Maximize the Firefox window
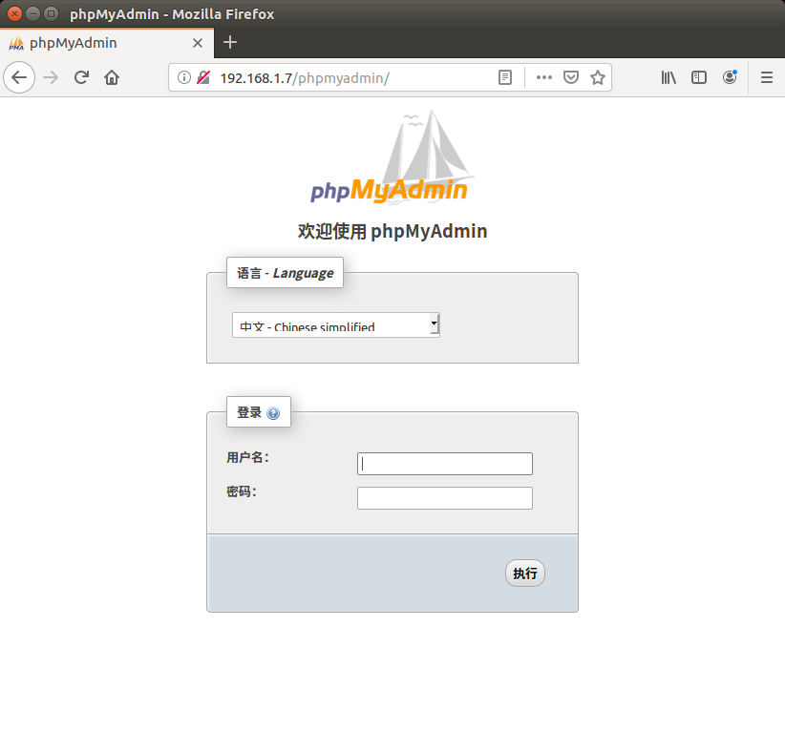The width and height of the screenshot is (785, 752). (51, 13)
